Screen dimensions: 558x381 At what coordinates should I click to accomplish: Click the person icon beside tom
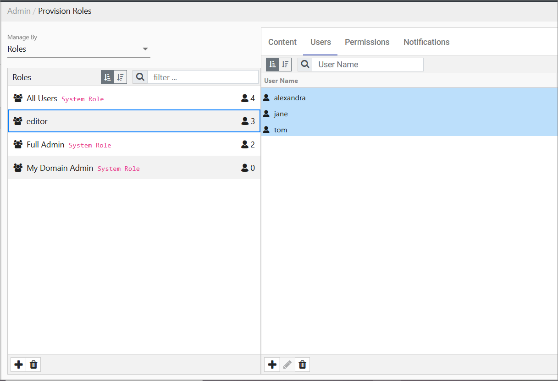click(x=266, y=130)
